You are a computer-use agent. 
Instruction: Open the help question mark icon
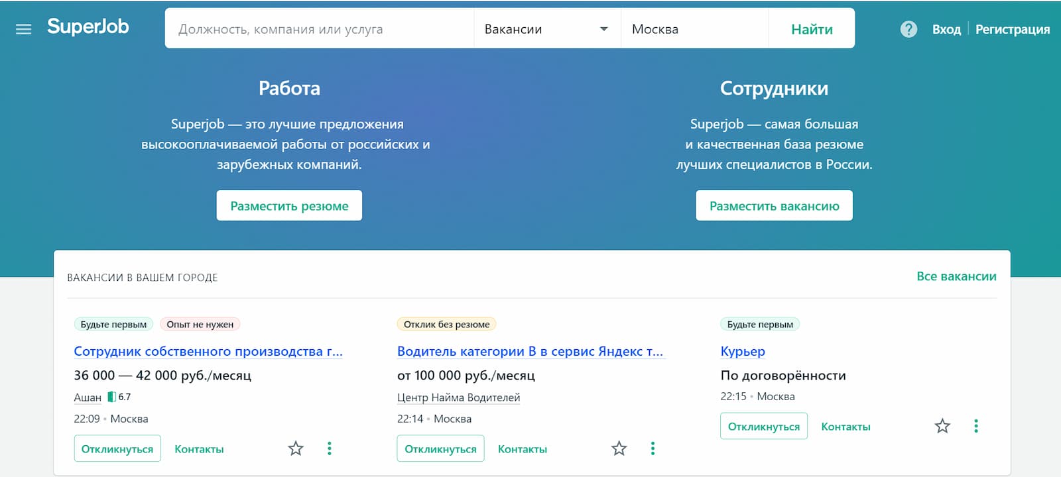[908, 29]
